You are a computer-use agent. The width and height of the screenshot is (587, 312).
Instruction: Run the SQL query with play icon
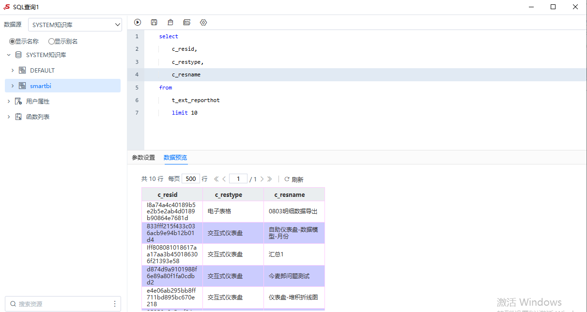pyautogui.click(x=138, y=22)
